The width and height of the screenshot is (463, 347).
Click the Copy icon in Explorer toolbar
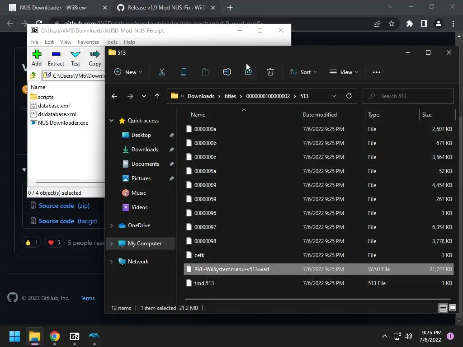point(184,72)
